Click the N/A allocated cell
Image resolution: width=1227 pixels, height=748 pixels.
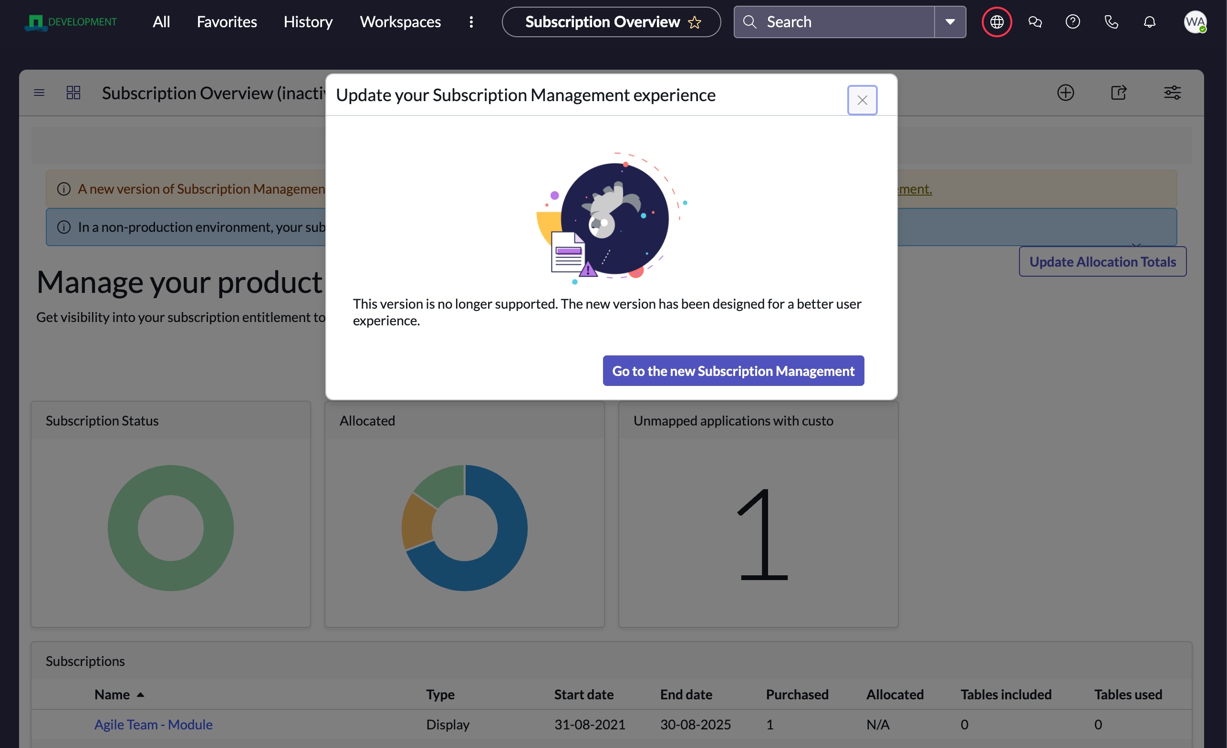click(877, 724)
